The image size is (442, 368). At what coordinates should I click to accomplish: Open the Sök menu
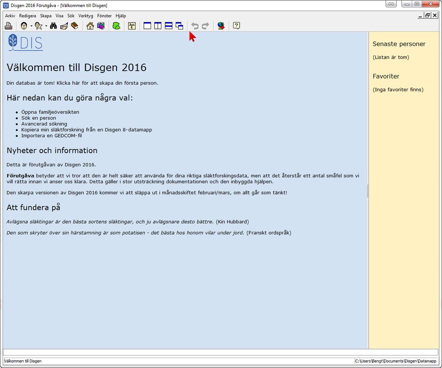point(71,16)
